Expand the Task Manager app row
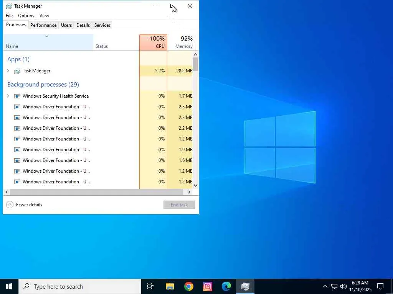This screenshot has height=294, width=393. point(8,71)
